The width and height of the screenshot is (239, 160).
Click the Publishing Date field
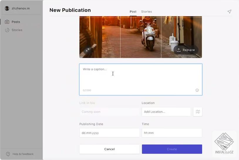pos(110,133)
